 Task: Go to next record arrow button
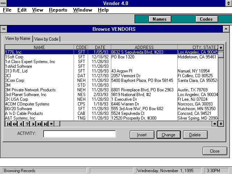tap(33, 124)
